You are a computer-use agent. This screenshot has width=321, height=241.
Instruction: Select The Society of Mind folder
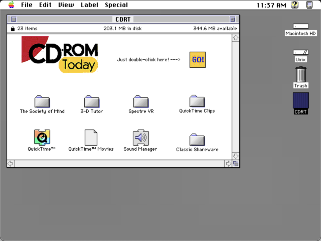click(x=42, y=101)
